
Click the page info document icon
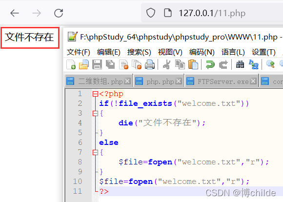168,13
